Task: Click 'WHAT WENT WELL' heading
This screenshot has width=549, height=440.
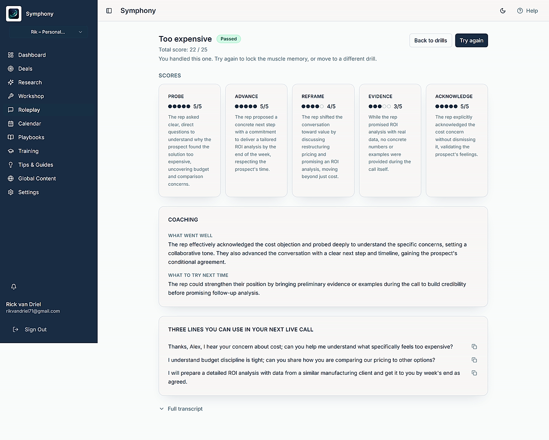Action: (190, 235)
